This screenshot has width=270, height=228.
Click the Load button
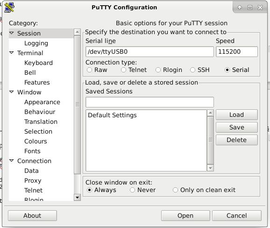pos(237,114)
